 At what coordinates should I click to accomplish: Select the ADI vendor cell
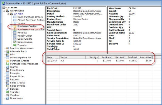click(62, 61)
